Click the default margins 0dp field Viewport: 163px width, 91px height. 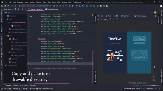pos(105,19)
